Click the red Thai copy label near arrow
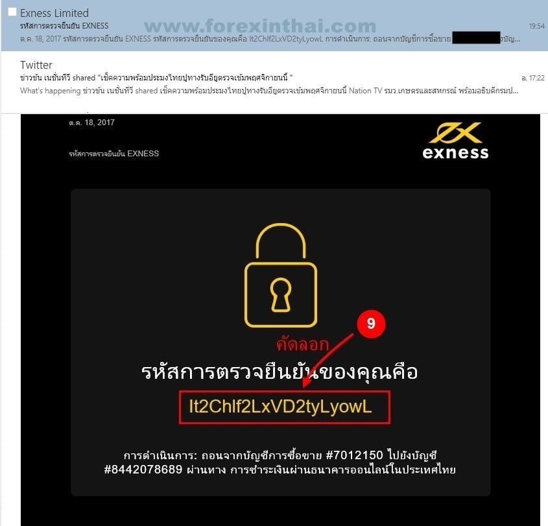This screenshot has width=548, height=526. (x=302, y=344)
